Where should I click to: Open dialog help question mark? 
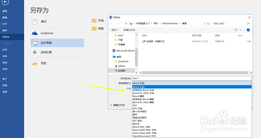pyautogui.click(x=248, y=30)
